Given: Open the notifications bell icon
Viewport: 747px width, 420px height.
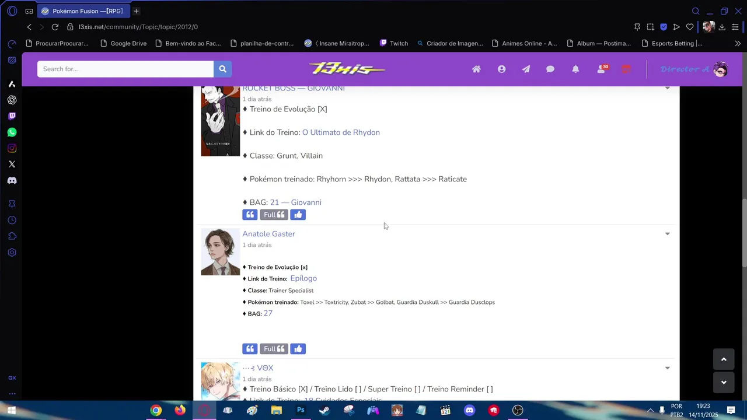Looking at the screenshot, I should (575, 69).
